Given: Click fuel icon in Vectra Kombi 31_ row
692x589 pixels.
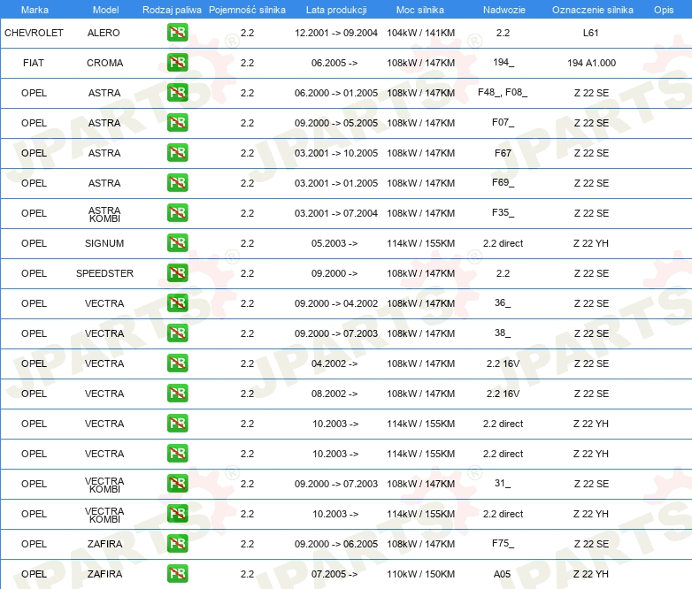Looking at the screenshot, I should tap(177, 484).
